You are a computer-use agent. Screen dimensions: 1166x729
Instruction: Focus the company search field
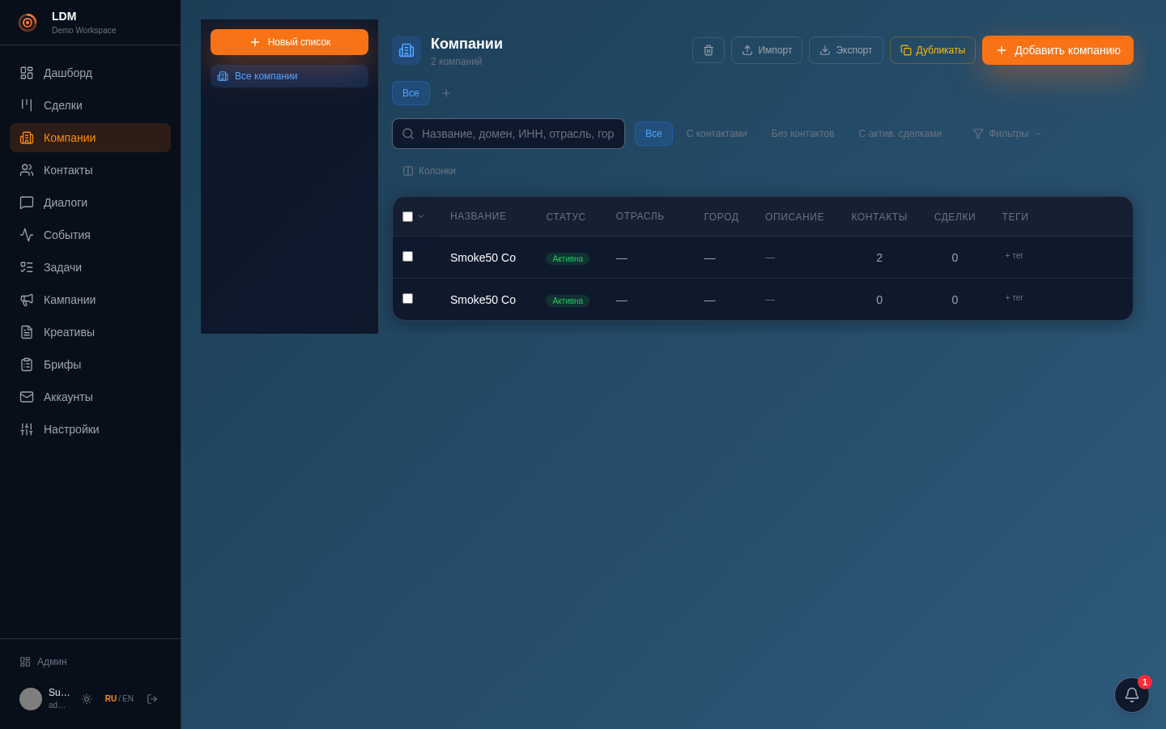[x=509, y=134]
